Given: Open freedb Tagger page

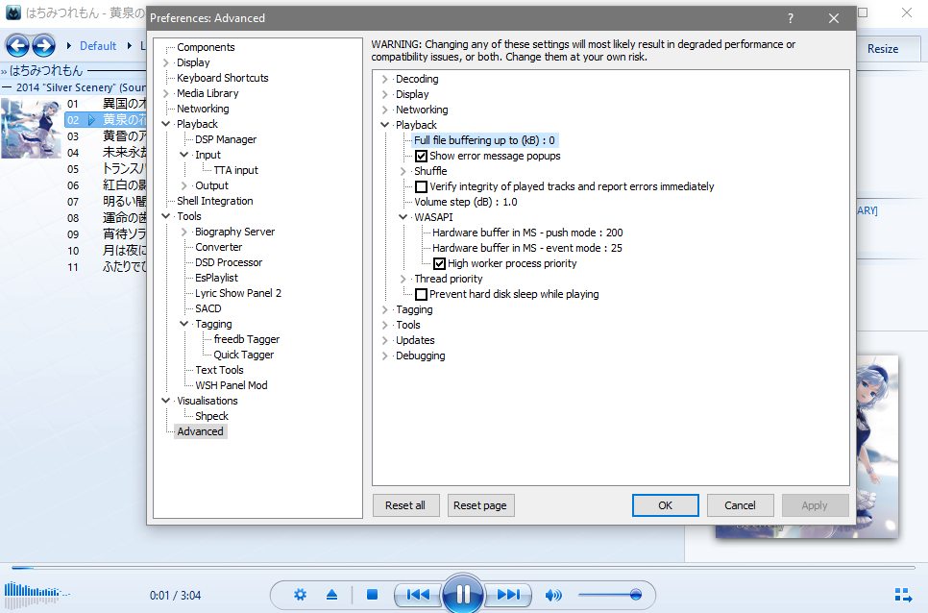Looking at the screenshot, I should [x=246, y=339].
